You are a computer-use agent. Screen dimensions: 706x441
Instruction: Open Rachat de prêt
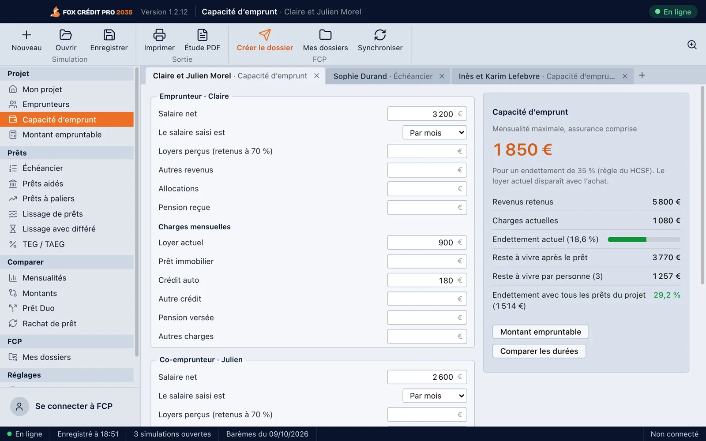(67, 323)
